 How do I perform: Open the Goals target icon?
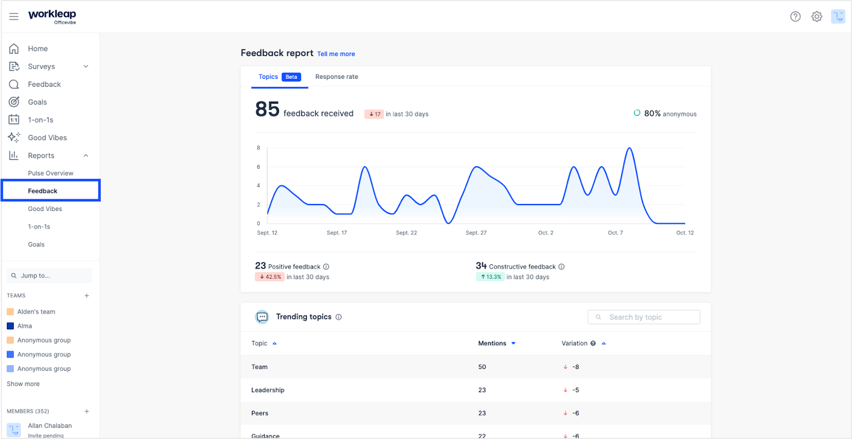tap(14, 102)
